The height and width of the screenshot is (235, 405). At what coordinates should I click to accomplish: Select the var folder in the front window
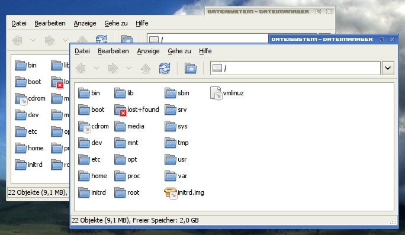click(176, 176)
